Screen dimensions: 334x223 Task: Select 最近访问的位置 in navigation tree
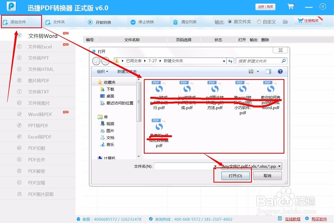tap(120, 103)
